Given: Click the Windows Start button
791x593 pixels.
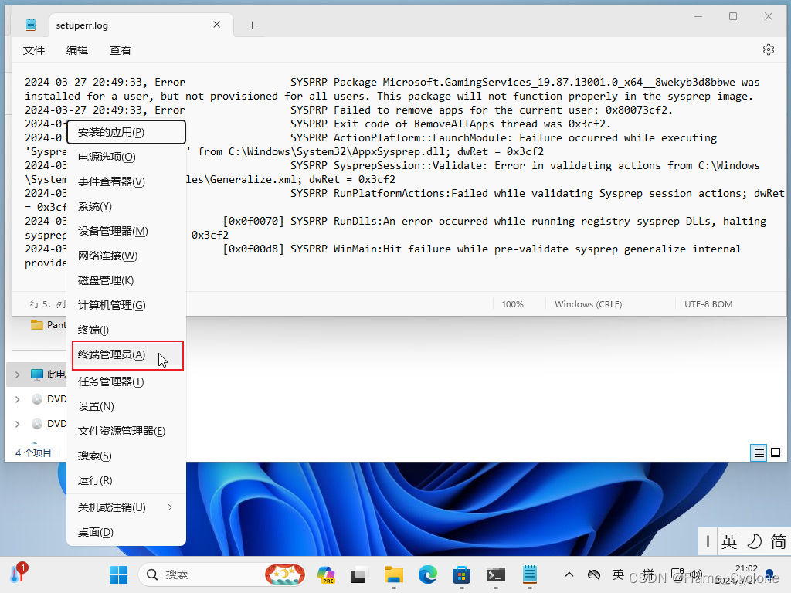Looking at the screenshot, I should coord(118,574).
